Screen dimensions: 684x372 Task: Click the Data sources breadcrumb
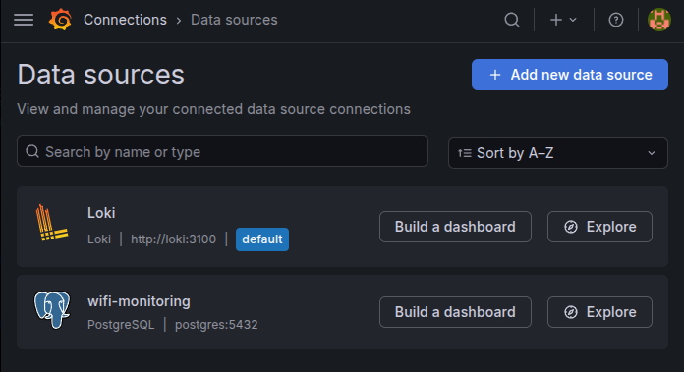pos(234,20)
